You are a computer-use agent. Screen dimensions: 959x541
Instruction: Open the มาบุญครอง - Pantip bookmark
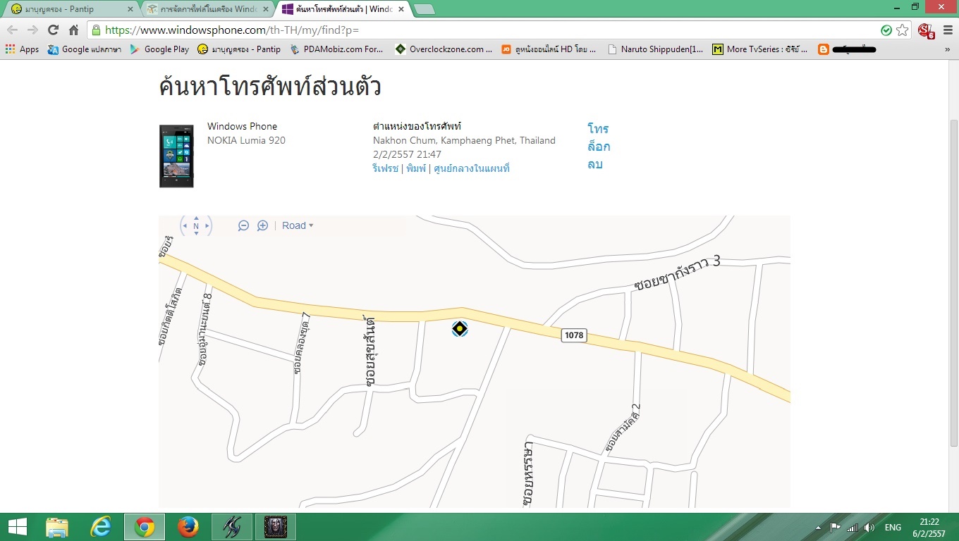239,49
